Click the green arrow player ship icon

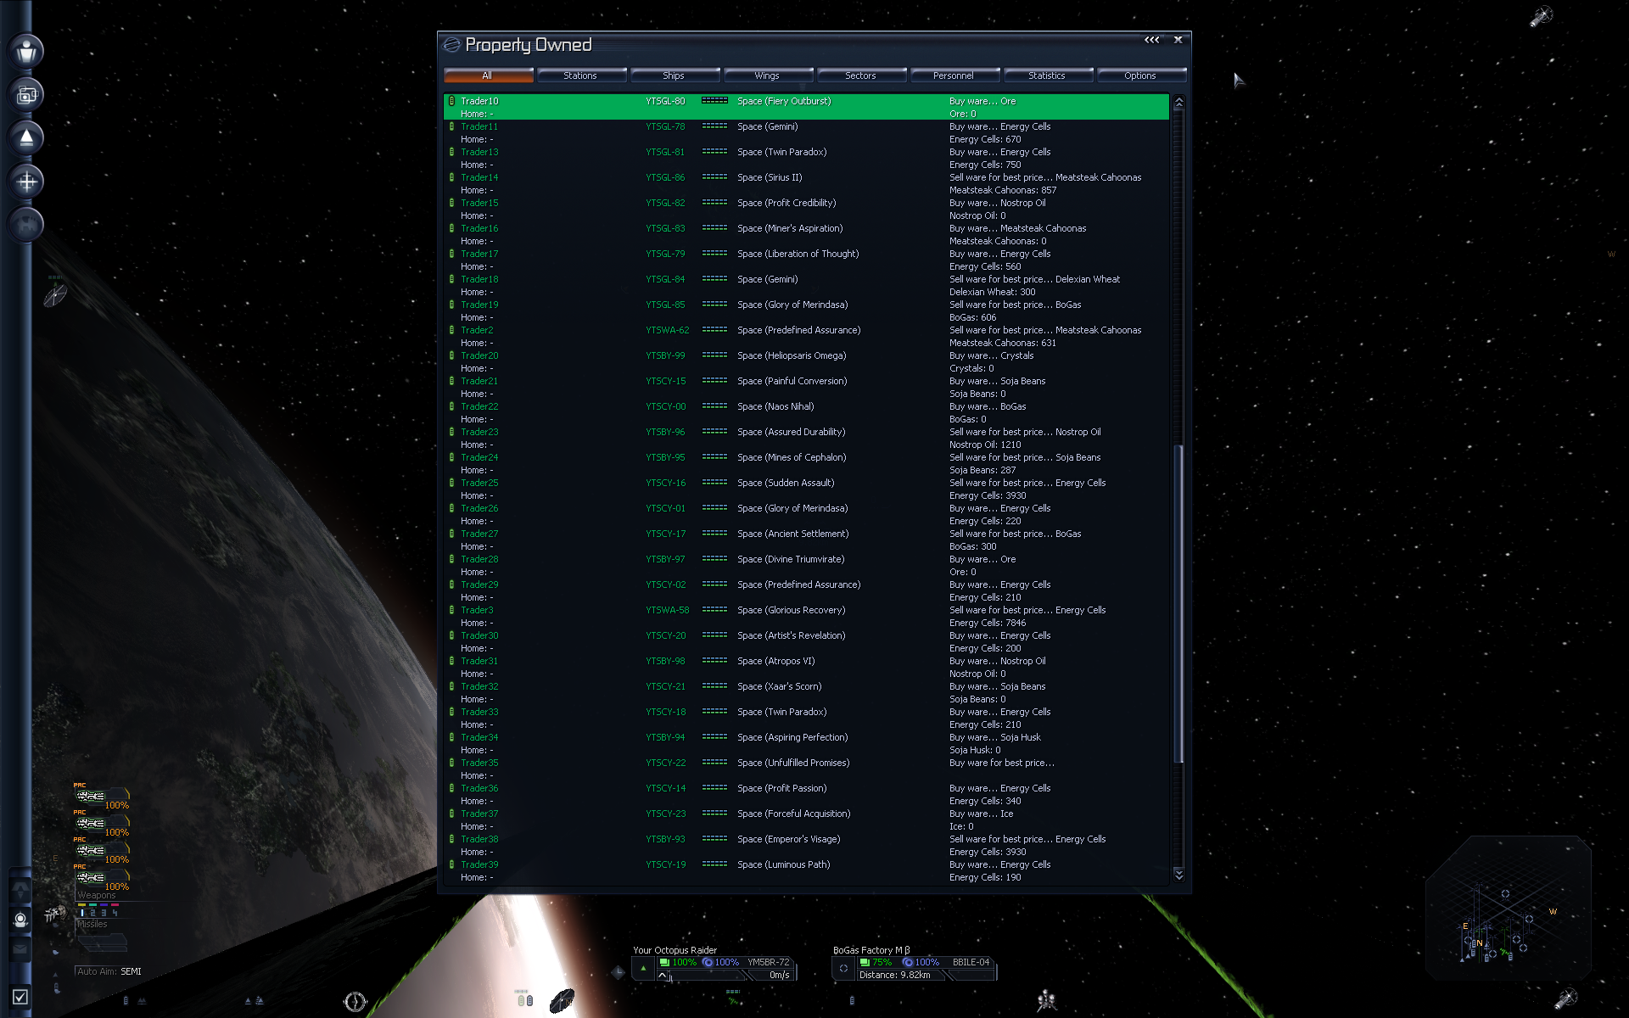click(643, 968)
